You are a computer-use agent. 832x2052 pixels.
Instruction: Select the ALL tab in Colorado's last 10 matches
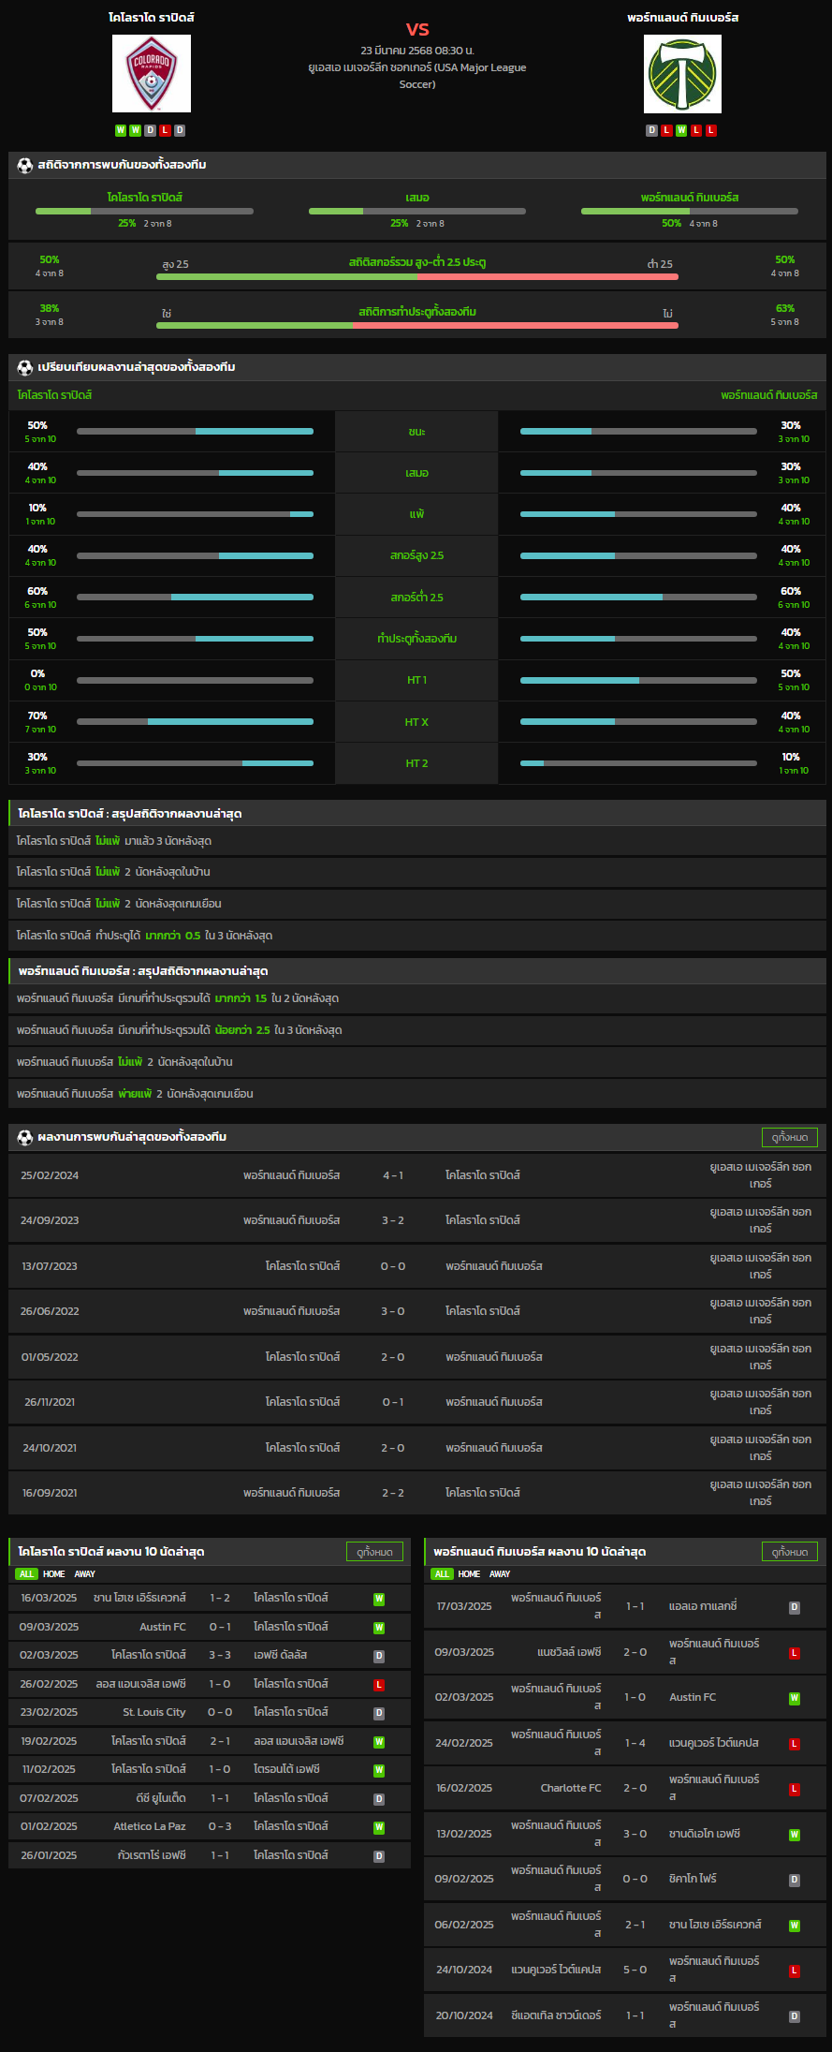[x=26, y=1574]
